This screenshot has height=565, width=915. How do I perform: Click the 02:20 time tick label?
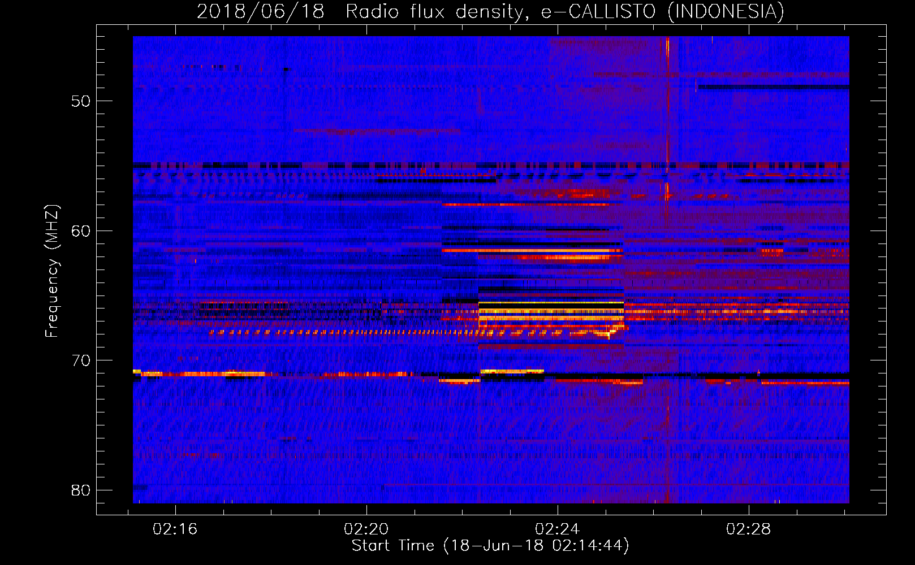tap(366, 529)
